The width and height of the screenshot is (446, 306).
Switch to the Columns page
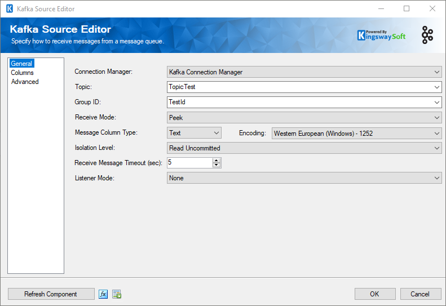pos(22,73)
